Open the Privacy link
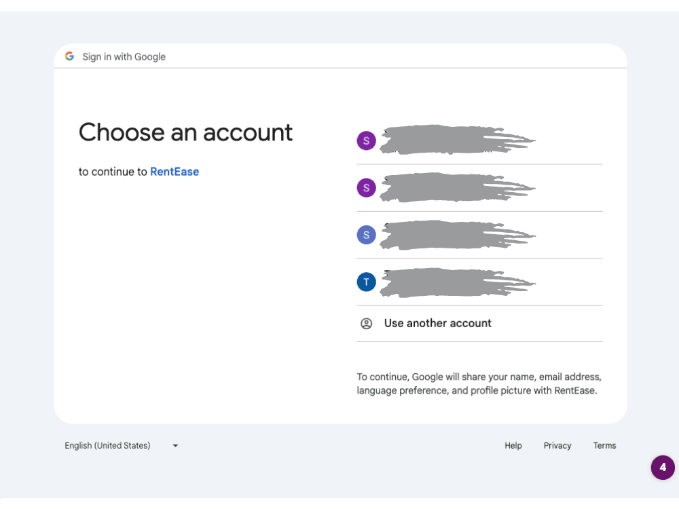 click(557, 445)
